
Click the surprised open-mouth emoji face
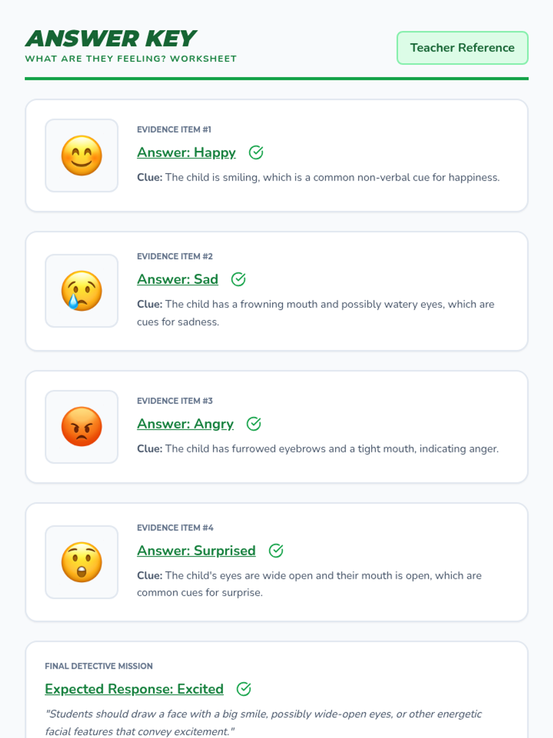82,562
